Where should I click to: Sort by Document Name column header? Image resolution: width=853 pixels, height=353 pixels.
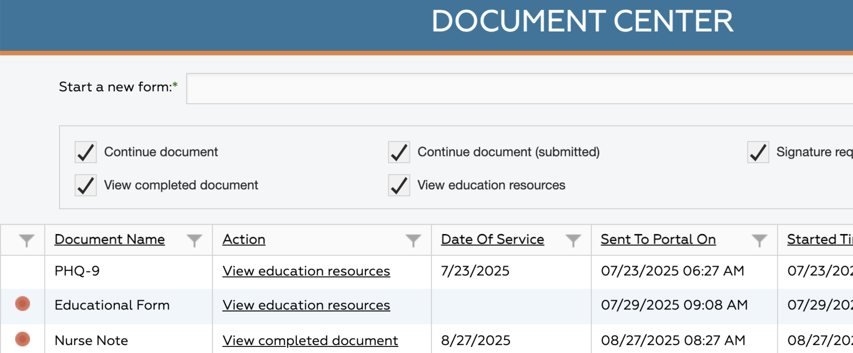pyautogui.click(x=110, y=239)
